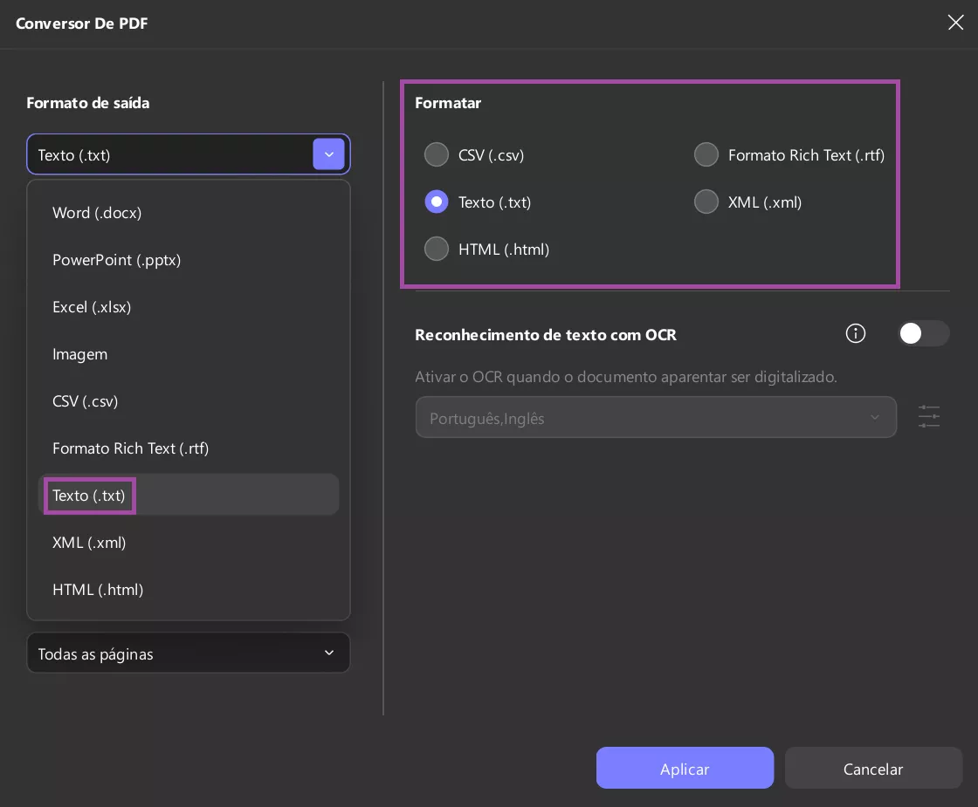
Task: Close the Conversor De PDF dialog
Action: 955,23
